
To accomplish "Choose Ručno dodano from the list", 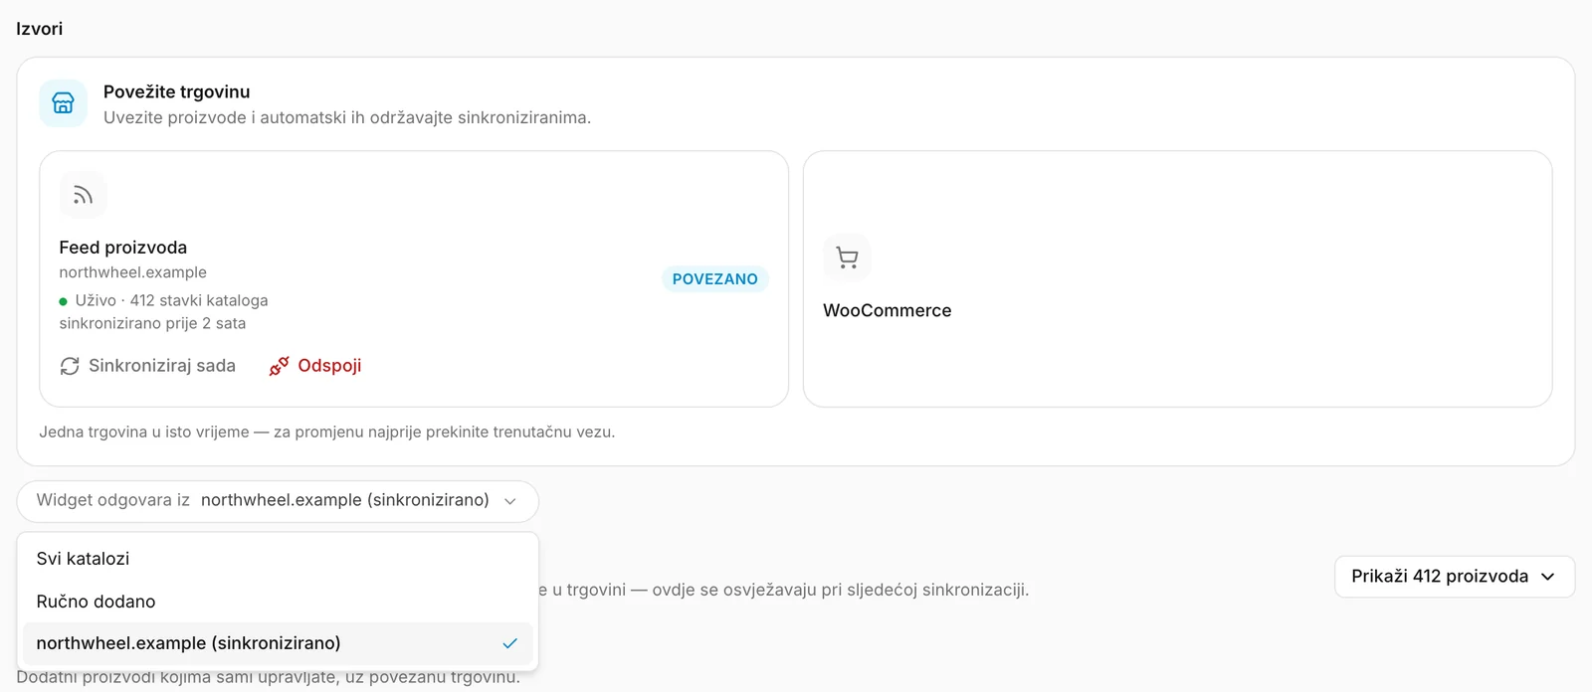I will click(x=278, y=602).
